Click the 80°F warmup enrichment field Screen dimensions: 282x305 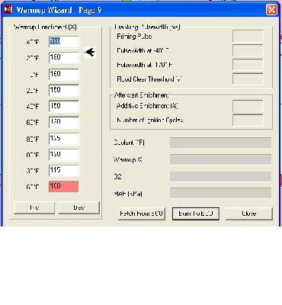pos(64,139)
